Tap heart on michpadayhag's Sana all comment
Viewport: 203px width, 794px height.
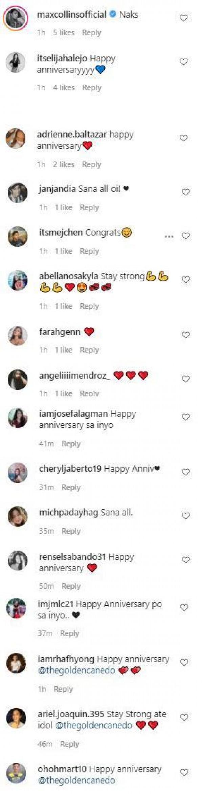point(185,516)
